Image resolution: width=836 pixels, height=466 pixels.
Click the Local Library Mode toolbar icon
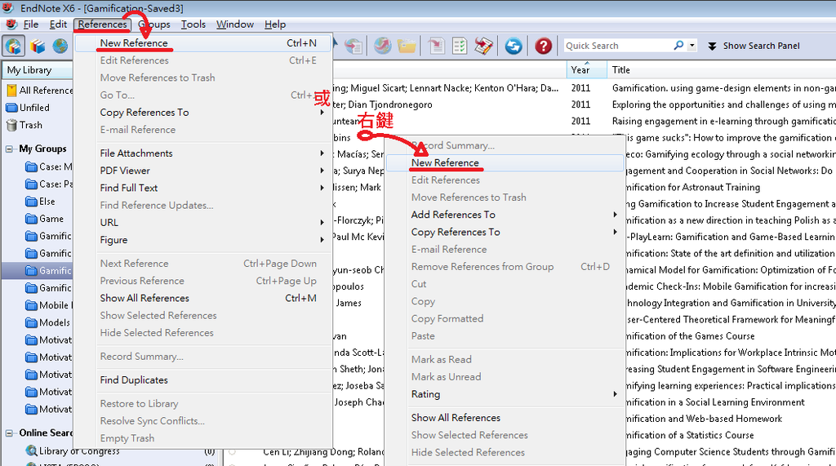pos(14,47)
